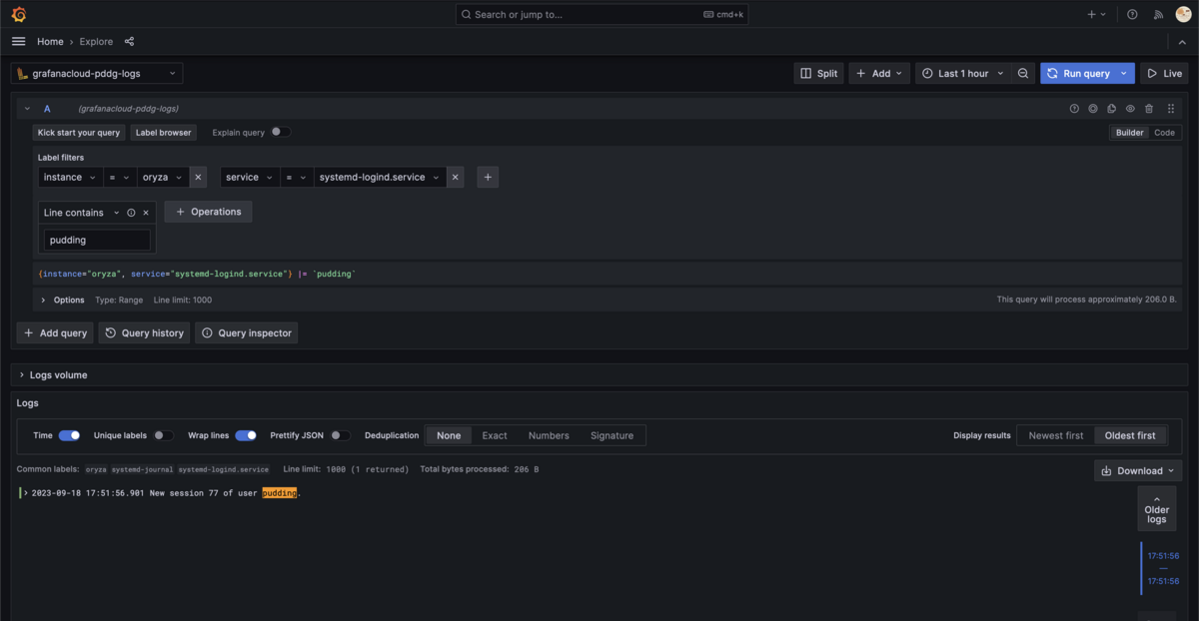Viewport: 1199px width, 621px height.
Task: Open the oryza value dropdown
Action: pyautogui.click(x=163, y=177)
